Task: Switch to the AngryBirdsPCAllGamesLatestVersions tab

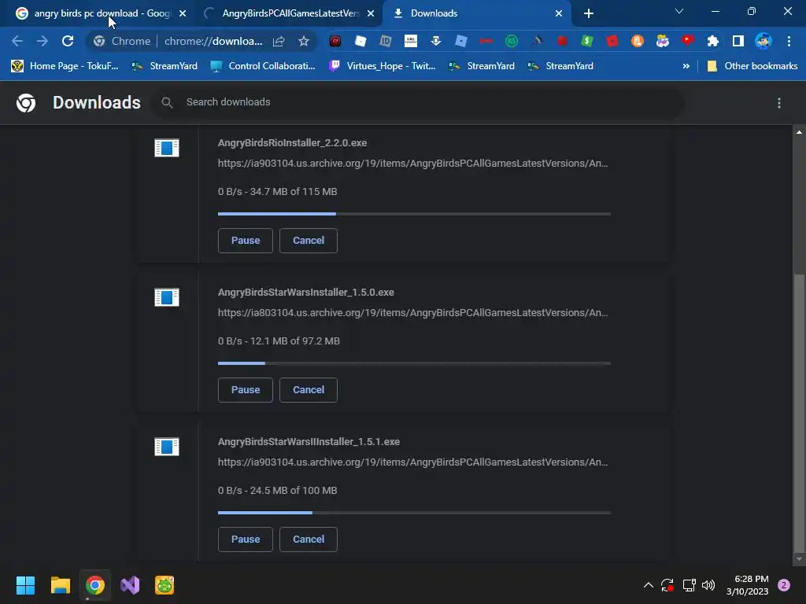Action: point(290,13)
